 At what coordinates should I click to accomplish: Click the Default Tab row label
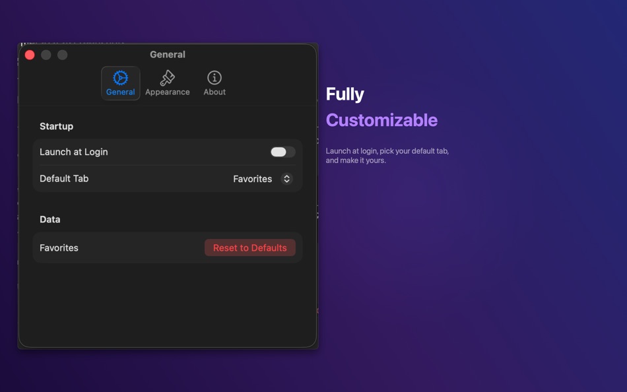tap(63, 178)
